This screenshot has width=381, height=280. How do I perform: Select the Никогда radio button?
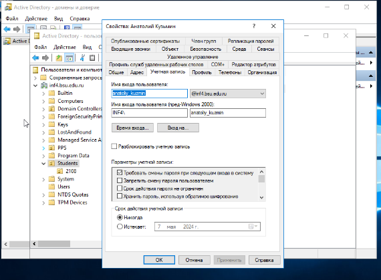(120, 217)
